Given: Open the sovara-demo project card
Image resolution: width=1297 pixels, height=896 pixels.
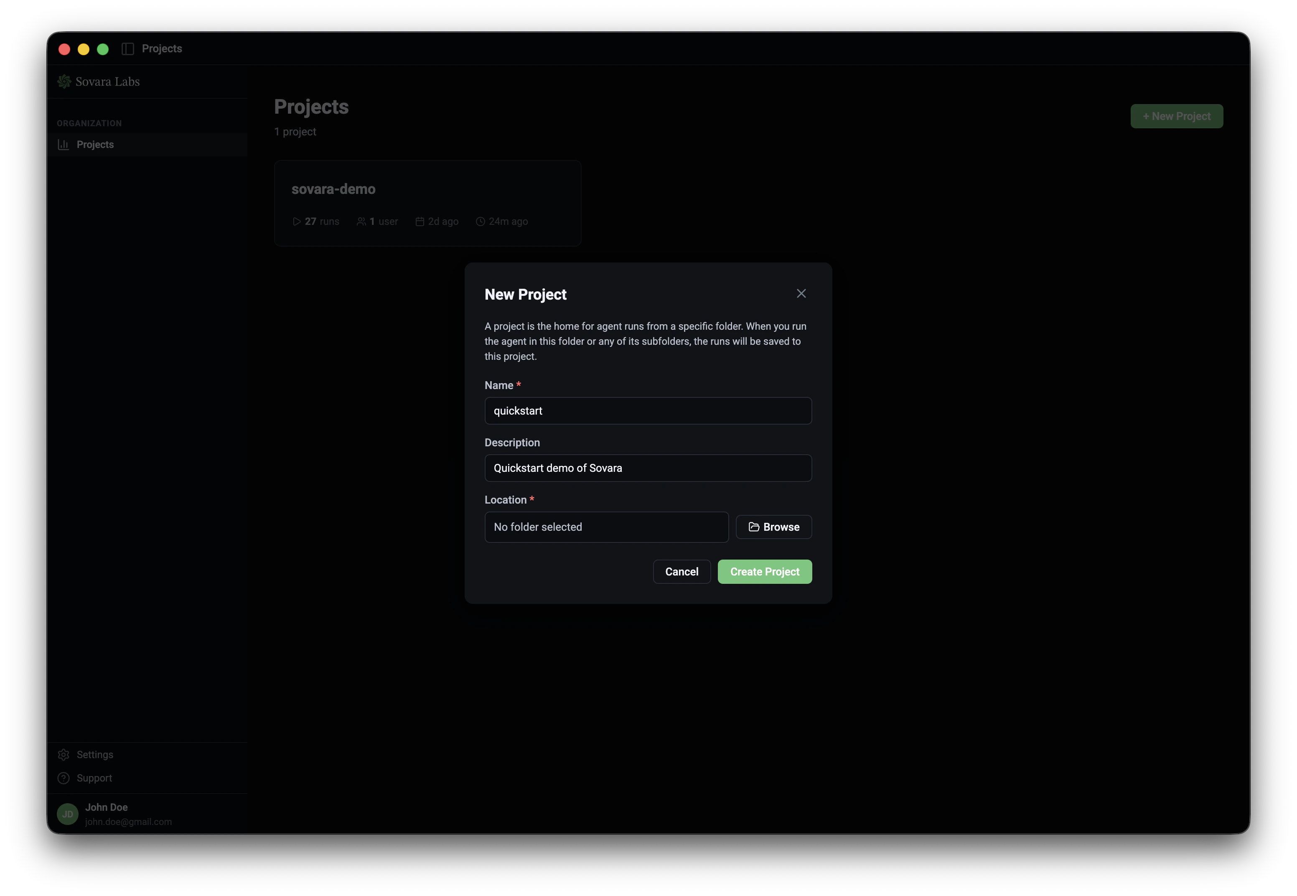Looking at the screenshot, I should pos(427,203).
